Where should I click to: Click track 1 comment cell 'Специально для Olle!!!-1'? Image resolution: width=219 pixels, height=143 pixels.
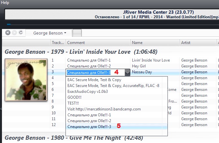point(89,60)
